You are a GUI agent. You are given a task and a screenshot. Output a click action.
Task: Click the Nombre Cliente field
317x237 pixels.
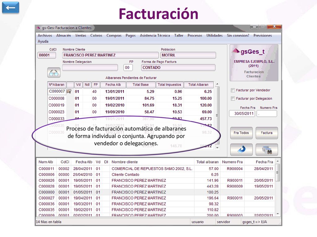pos(111,55)
